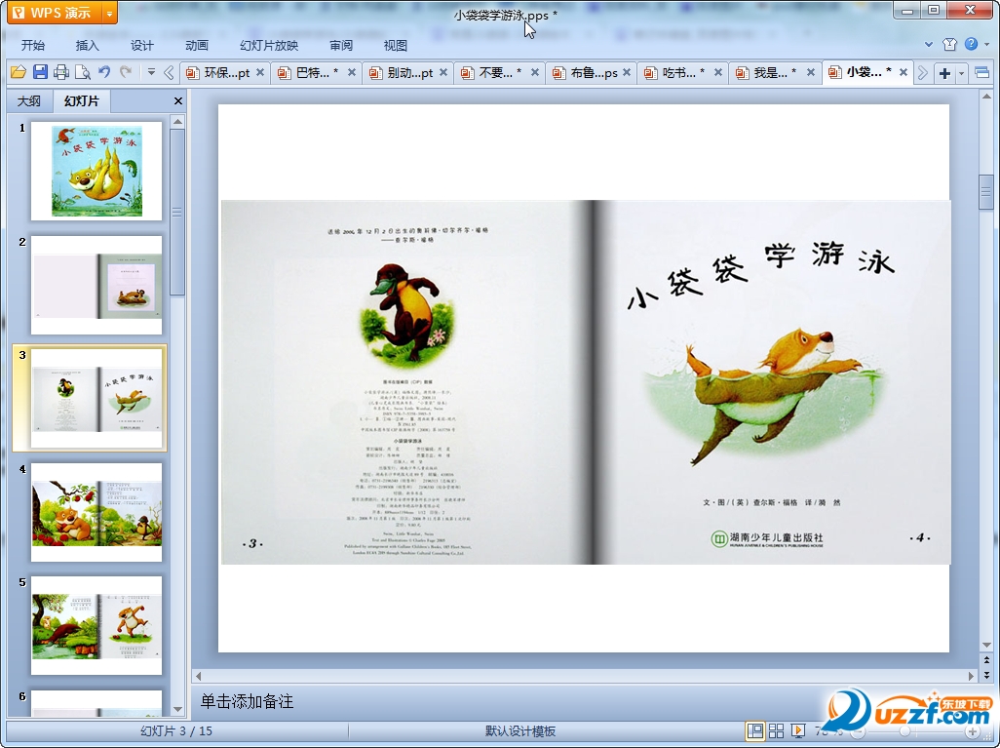Collapse the ribbon with chevron
Image resolution: width=1000 pixels, height=748 pixels.
click(929, 45)
